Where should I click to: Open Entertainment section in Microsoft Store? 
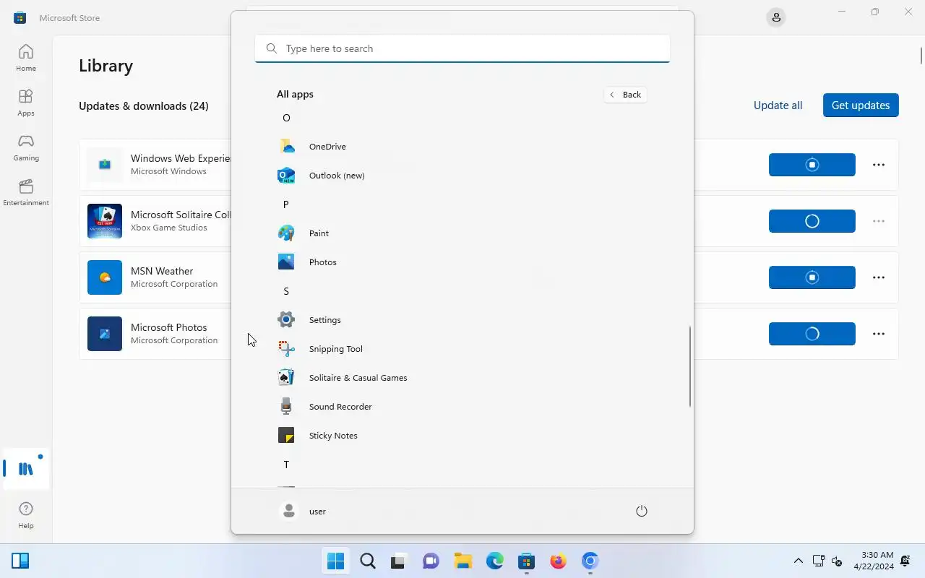26,192
